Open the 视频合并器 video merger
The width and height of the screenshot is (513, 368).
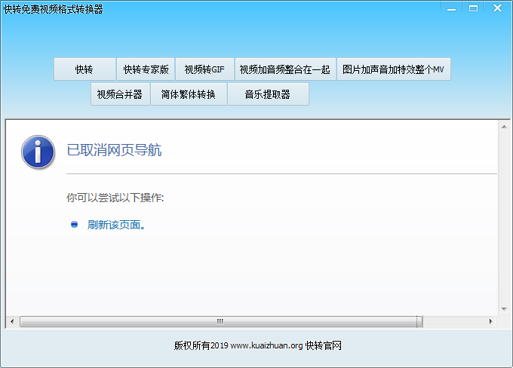120,94
